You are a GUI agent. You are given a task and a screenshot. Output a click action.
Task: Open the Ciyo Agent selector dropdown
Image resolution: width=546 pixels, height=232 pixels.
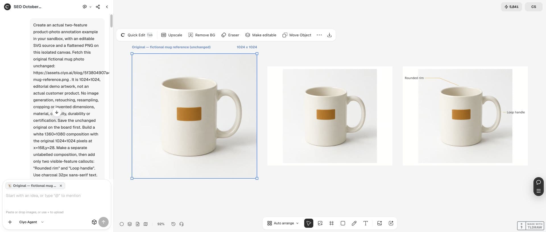31,222
